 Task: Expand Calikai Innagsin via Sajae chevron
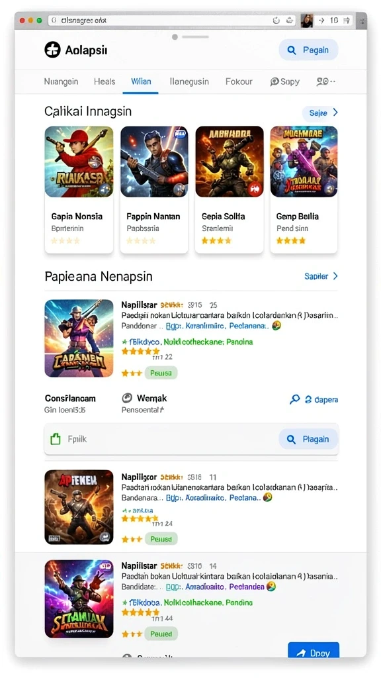[x=335, y=113]
